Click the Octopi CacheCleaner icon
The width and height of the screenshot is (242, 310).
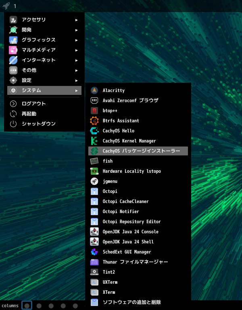click(94, 201)
